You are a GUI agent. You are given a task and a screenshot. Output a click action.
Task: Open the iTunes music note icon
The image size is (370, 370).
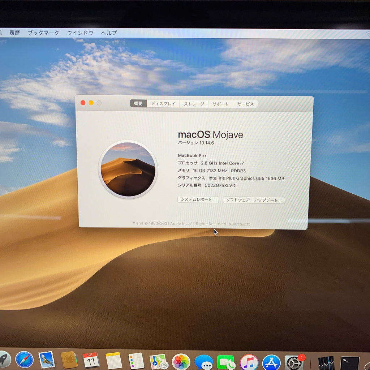tap(249, 362)
